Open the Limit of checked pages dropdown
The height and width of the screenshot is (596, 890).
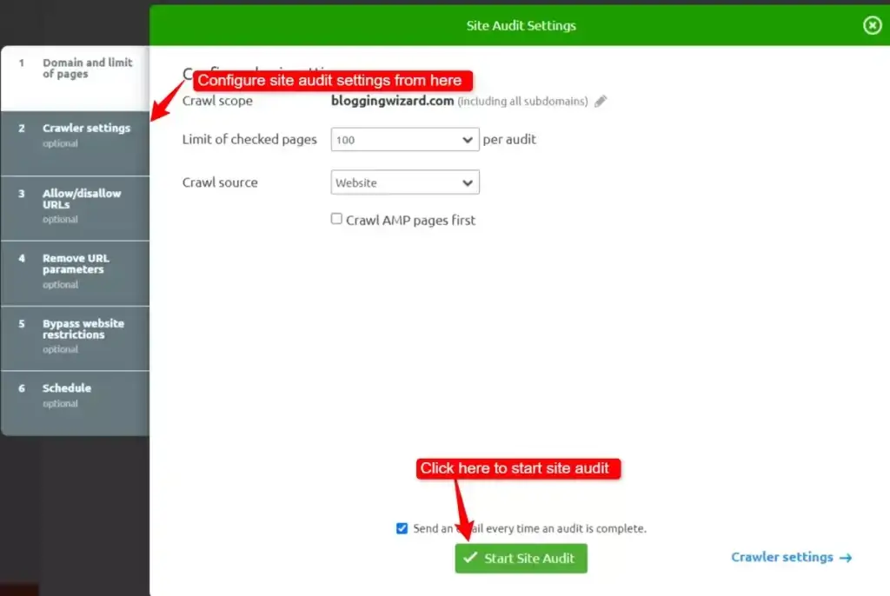[x=404, y=139]
